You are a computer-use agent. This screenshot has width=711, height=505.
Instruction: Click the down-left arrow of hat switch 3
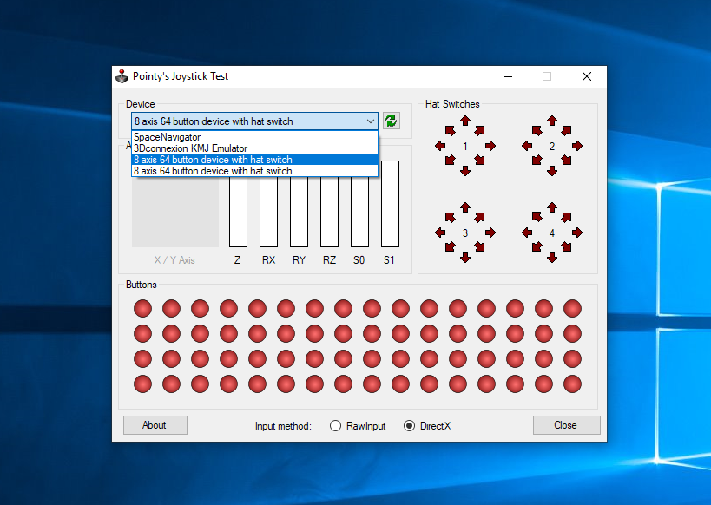[x=451, y=247]
